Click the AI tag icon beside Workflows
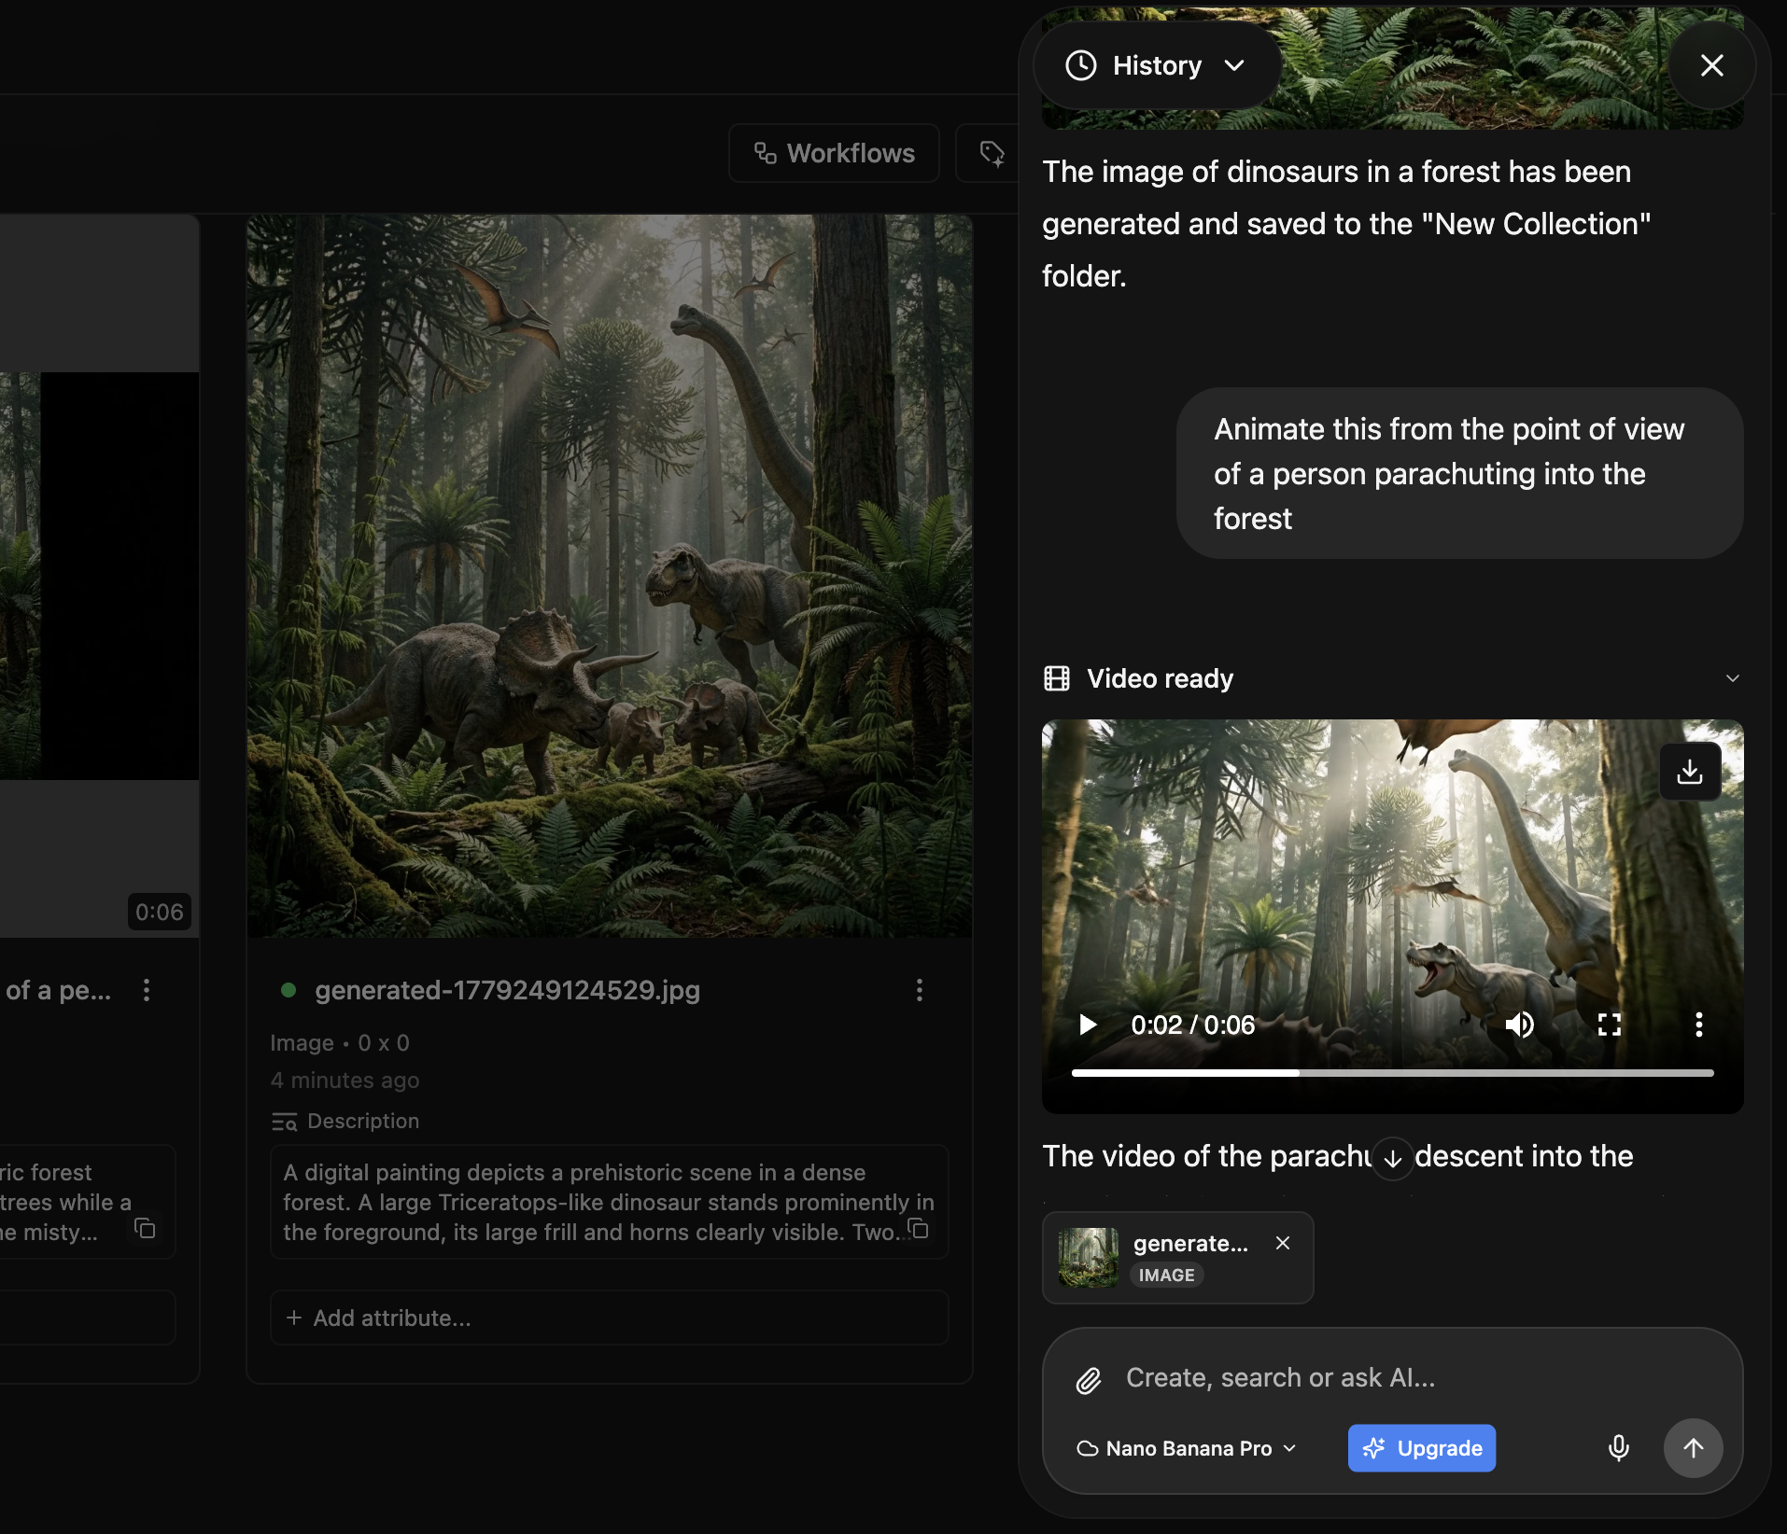The height and width of the screenshot is (1534, 1787). pyautogui.click(x=992, y=153)
